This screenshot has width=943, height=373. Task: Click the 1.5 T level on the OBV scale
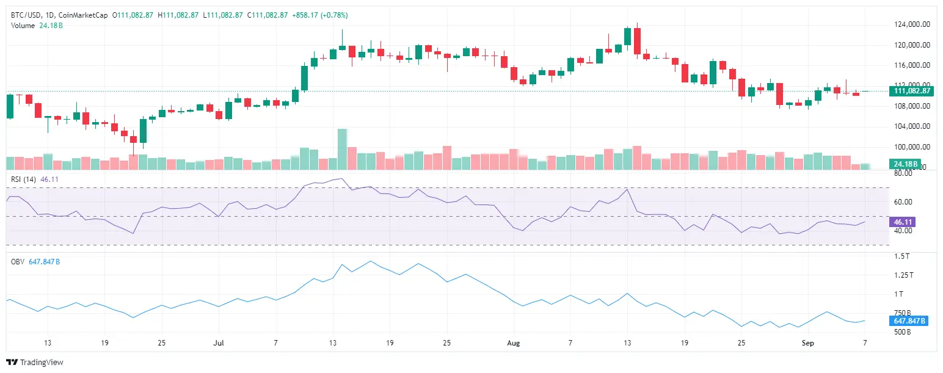[902, 256]
